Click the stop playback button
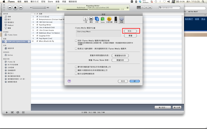Viewport: 207px width, 129px height. [15, 8]
